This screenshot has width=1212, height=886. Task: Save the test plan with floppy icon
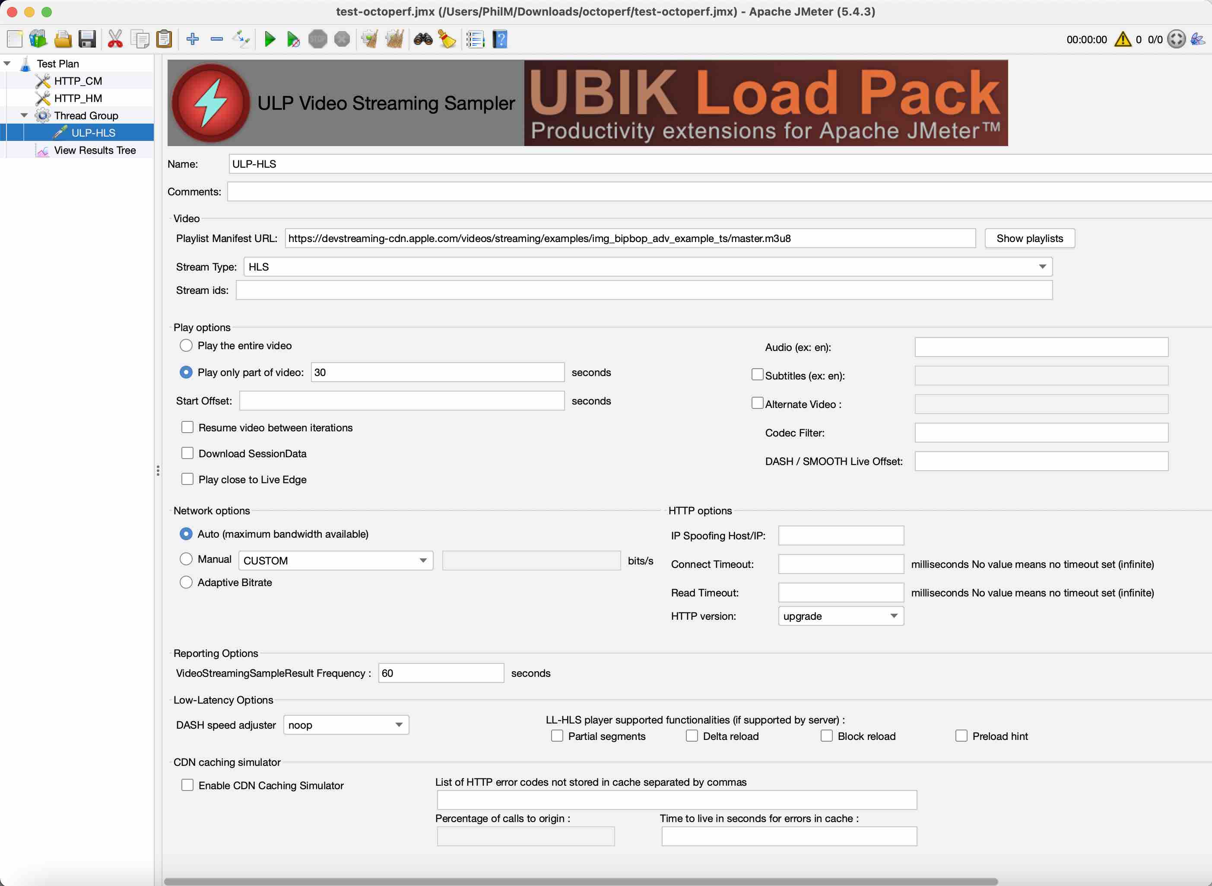(x=87, y=39)
